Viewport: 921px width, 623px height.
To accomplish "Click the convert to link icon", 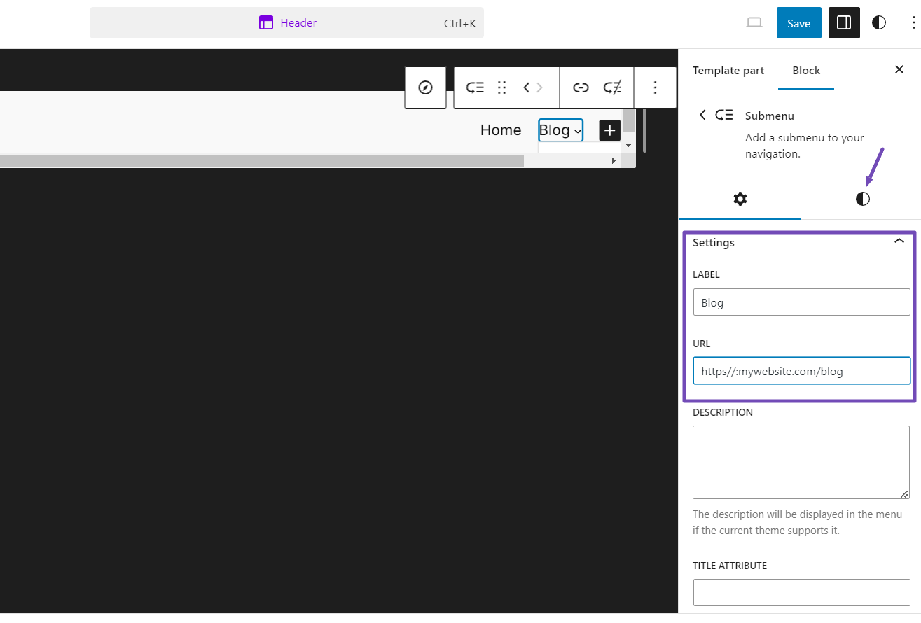I will (x=613, y=87).
